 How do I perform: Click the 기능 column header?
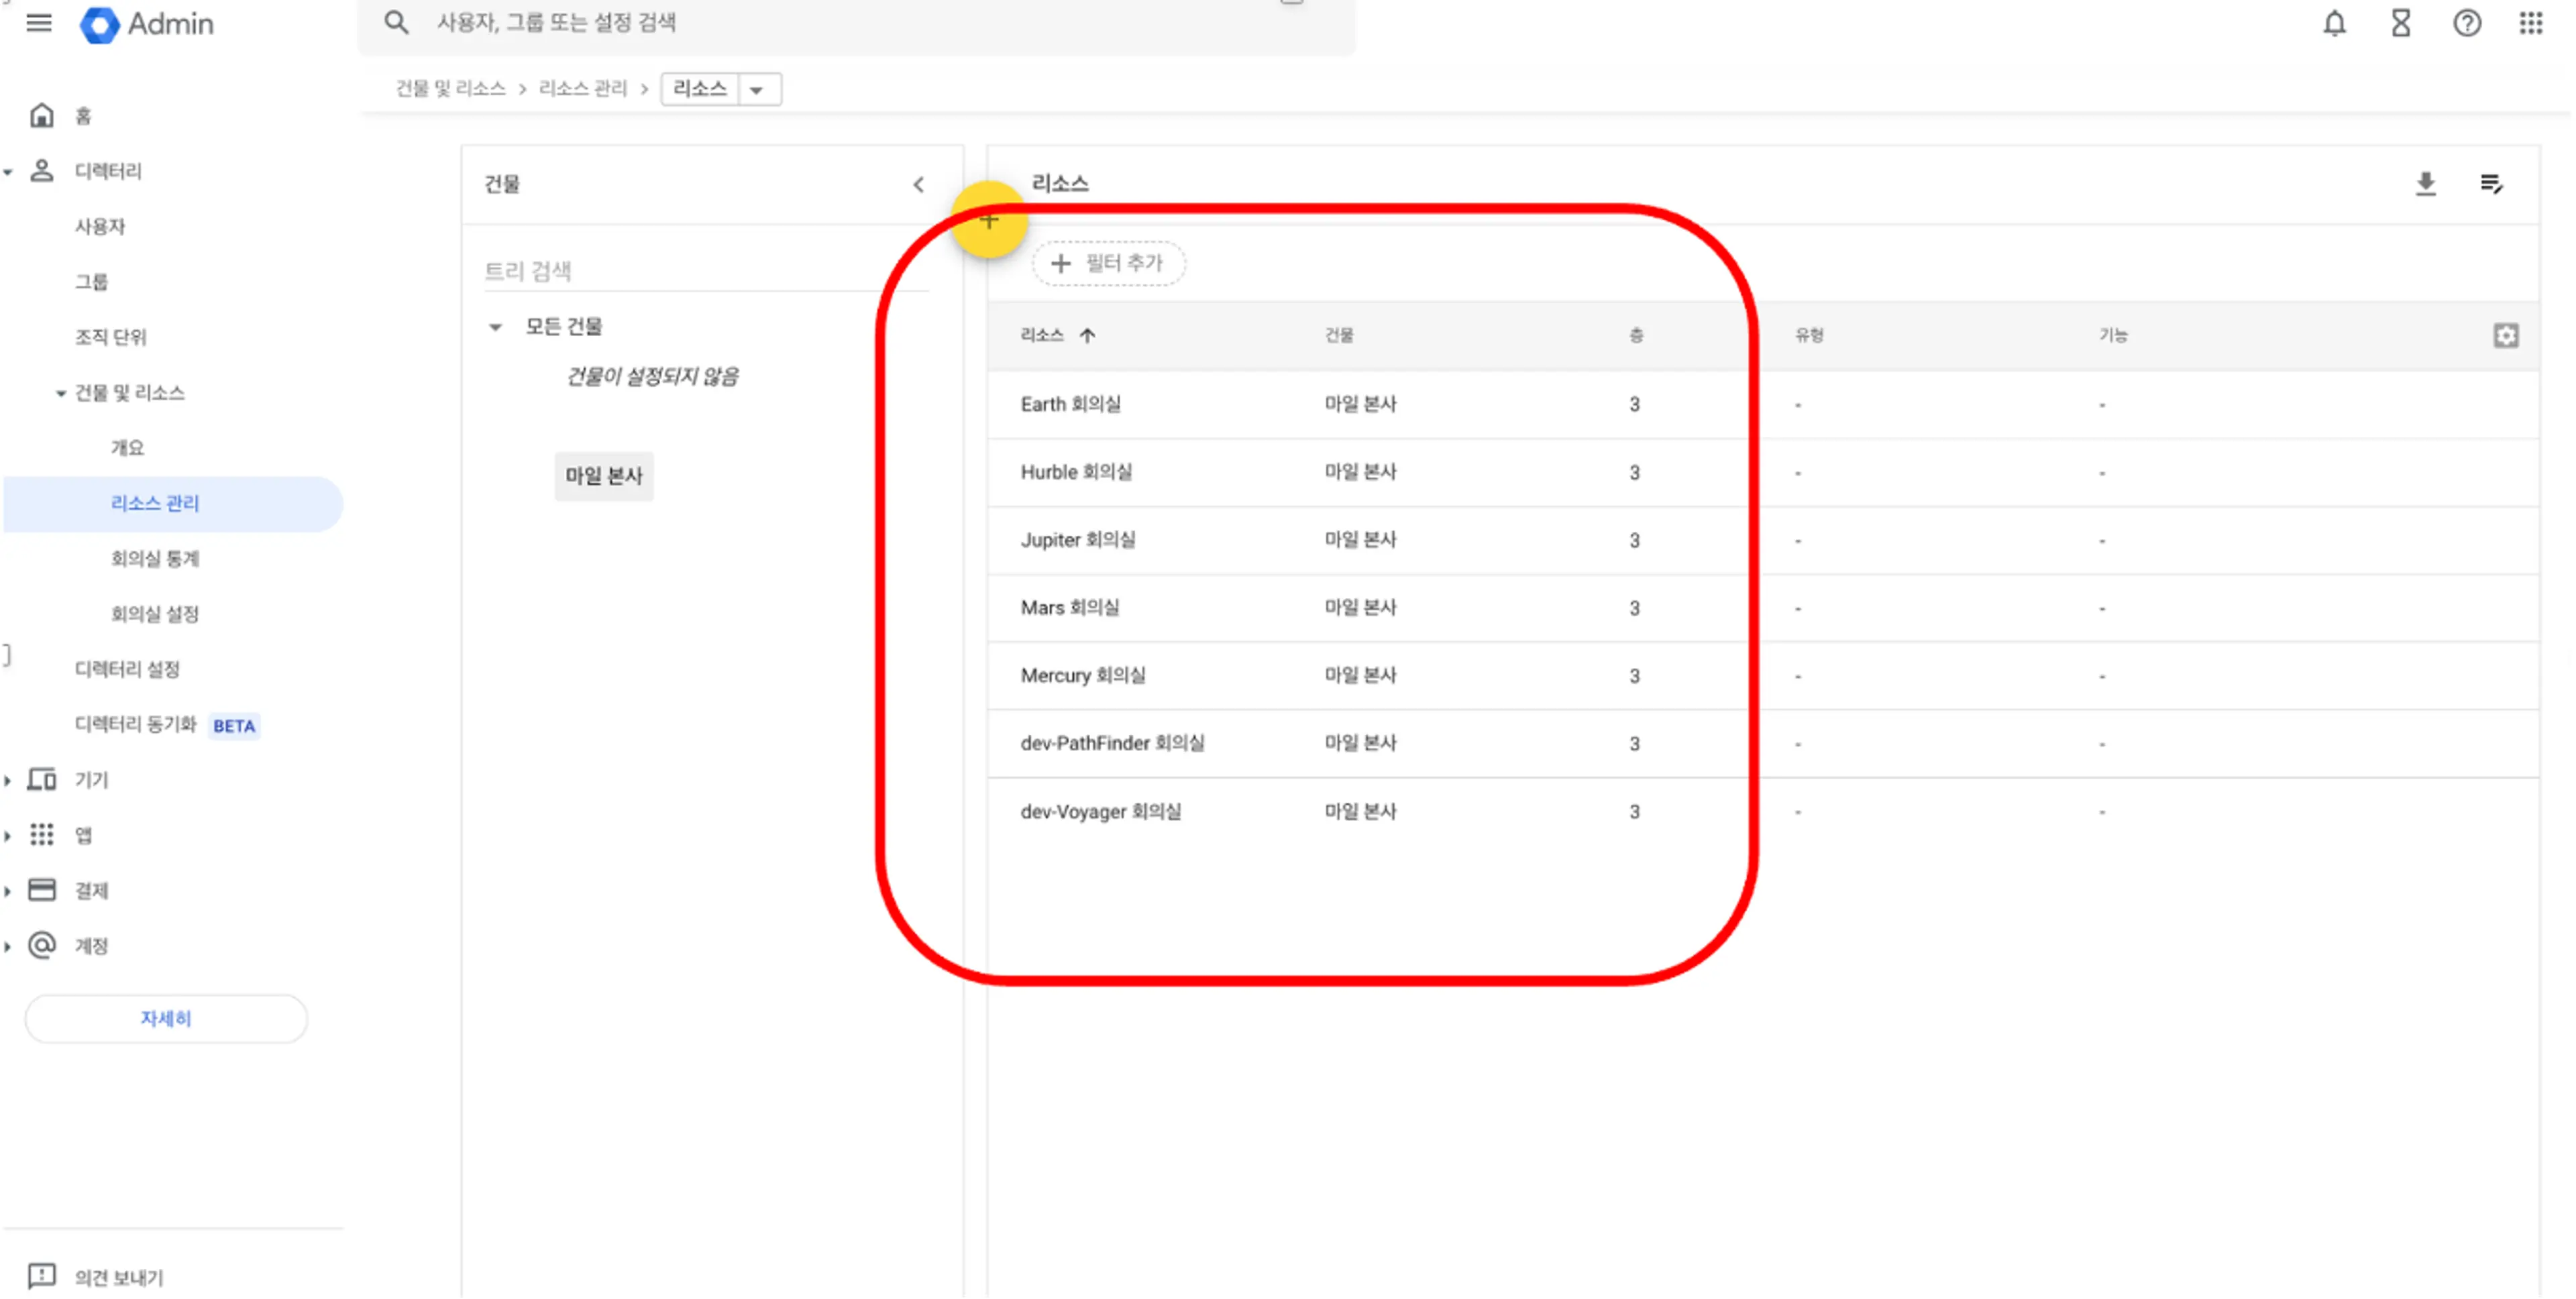pos(2113,336)
